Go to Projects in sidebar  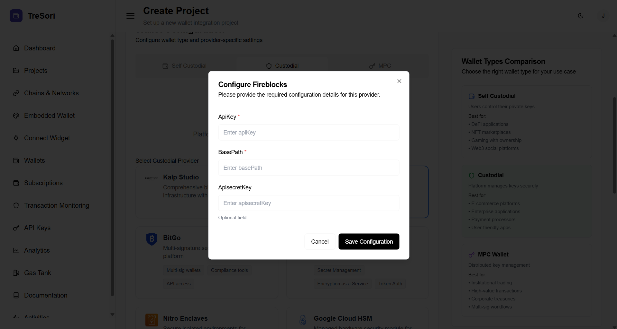(35, 71)
